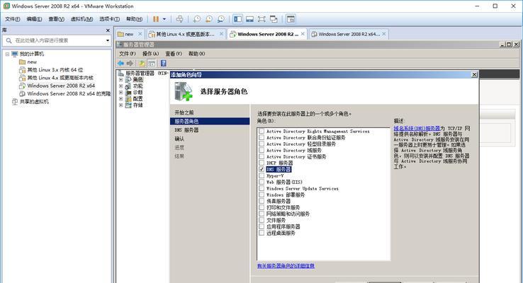Select the new folder in library
The image size is (523, 283).
coord(32,62)
